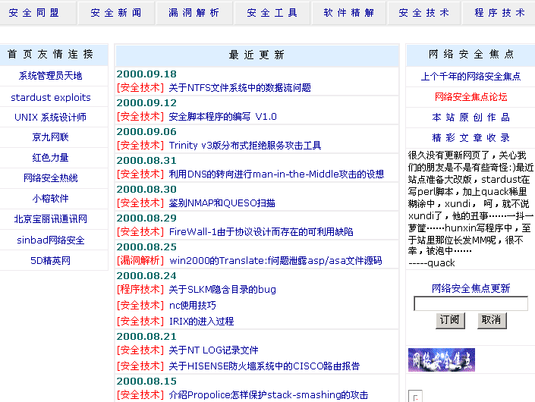Open 安全脚本程序的编写 V1.0 article
535x402 pixels.
pos(223,117)
